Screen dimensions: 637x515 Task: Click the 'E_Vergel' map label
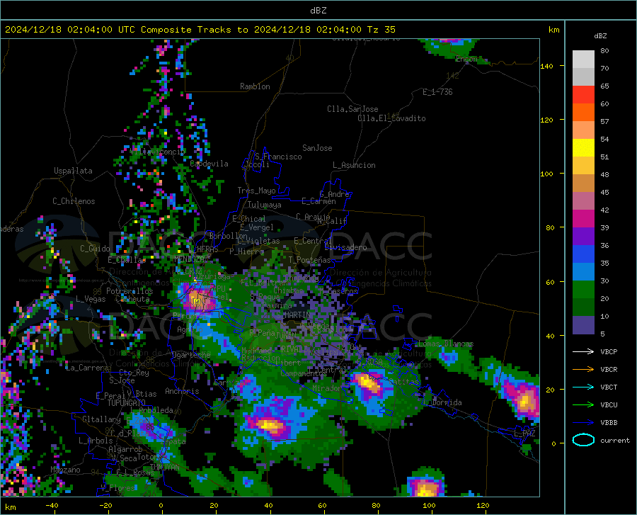(257, 227)
